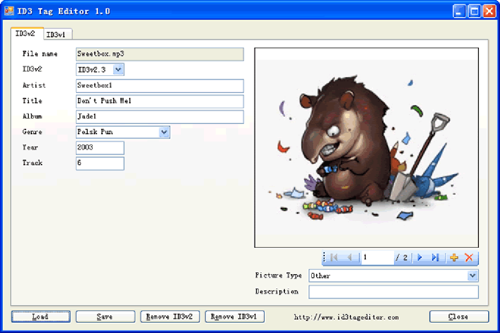Click the "Year" label

pyautogui.click(x=30, y=147)
